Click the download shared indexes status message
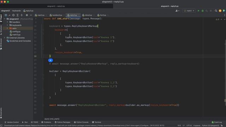 point(84,126)
